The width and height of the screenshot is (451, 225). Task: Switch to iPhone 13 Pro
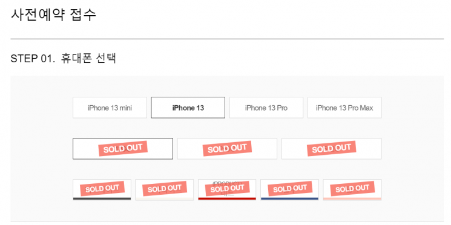click(266, 108)
